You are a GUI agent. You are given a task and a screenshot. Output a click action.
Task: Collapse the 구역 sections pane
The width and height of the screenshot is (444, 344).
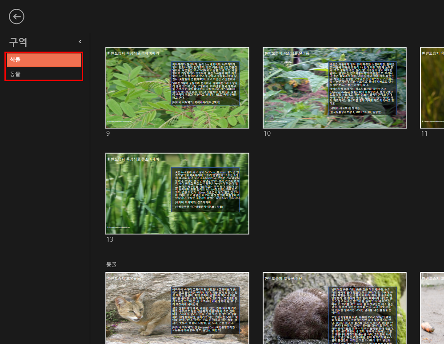[x=80, y=42]
